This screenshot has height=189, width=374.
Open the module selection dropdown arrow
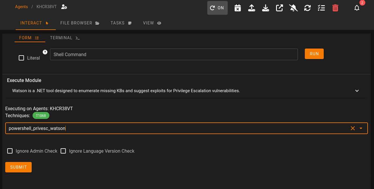tap(361, 128)
